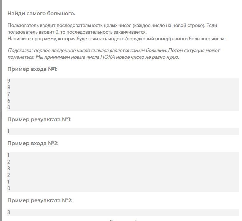Click number 3 in second input example

[x=9, y=168]
